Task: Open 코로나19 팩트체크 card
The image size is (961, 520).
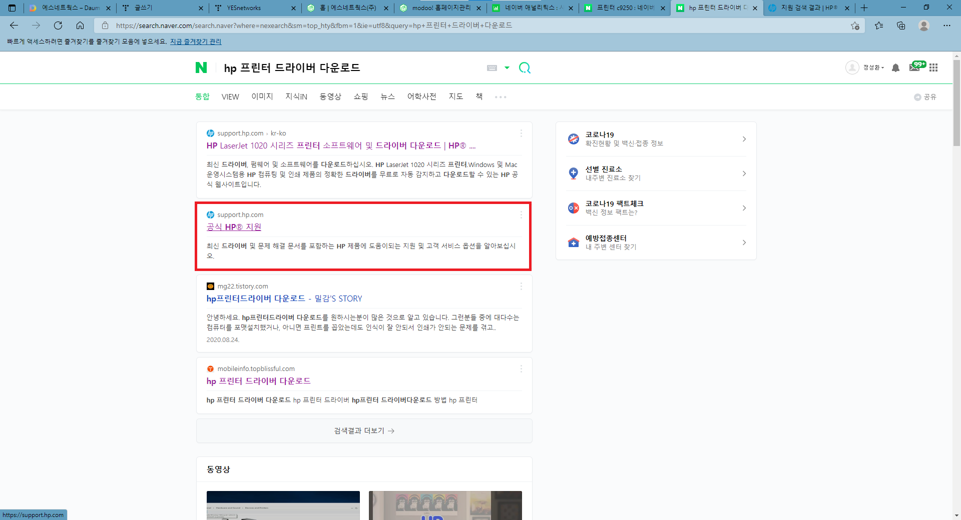Action: coord(656,208)
